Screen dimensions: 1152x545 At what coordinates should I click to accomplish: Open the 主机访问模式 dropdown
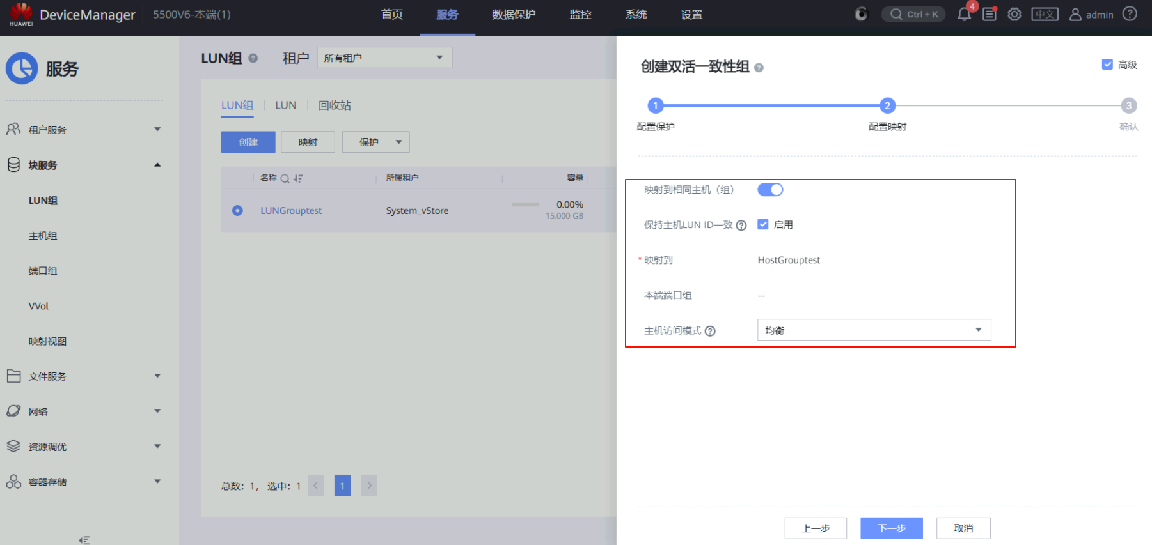[x=874, y=330]
